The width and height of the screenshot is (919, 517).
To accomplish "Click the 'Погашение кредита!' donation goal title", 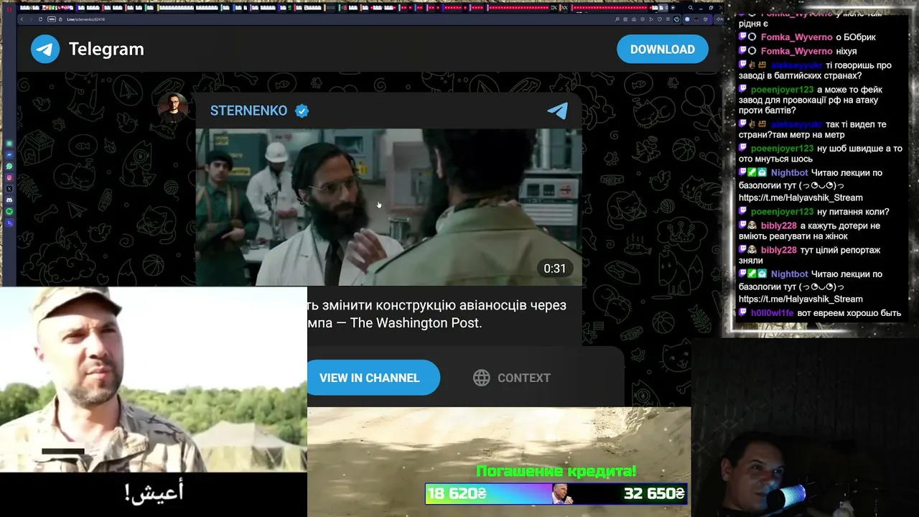I will pyautogui.click(x=556, y=472).
